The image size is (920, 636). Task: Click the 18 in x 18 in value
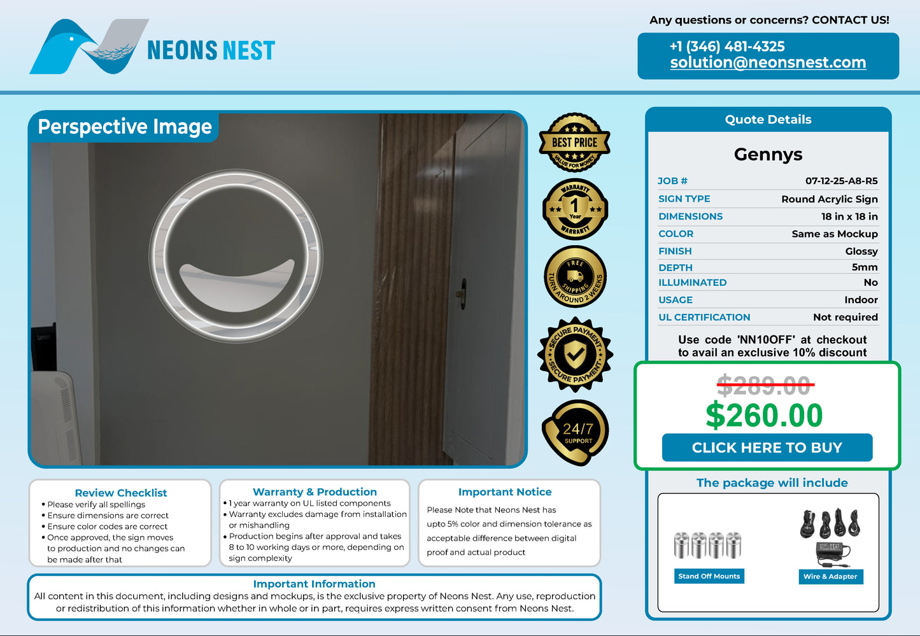849,216
